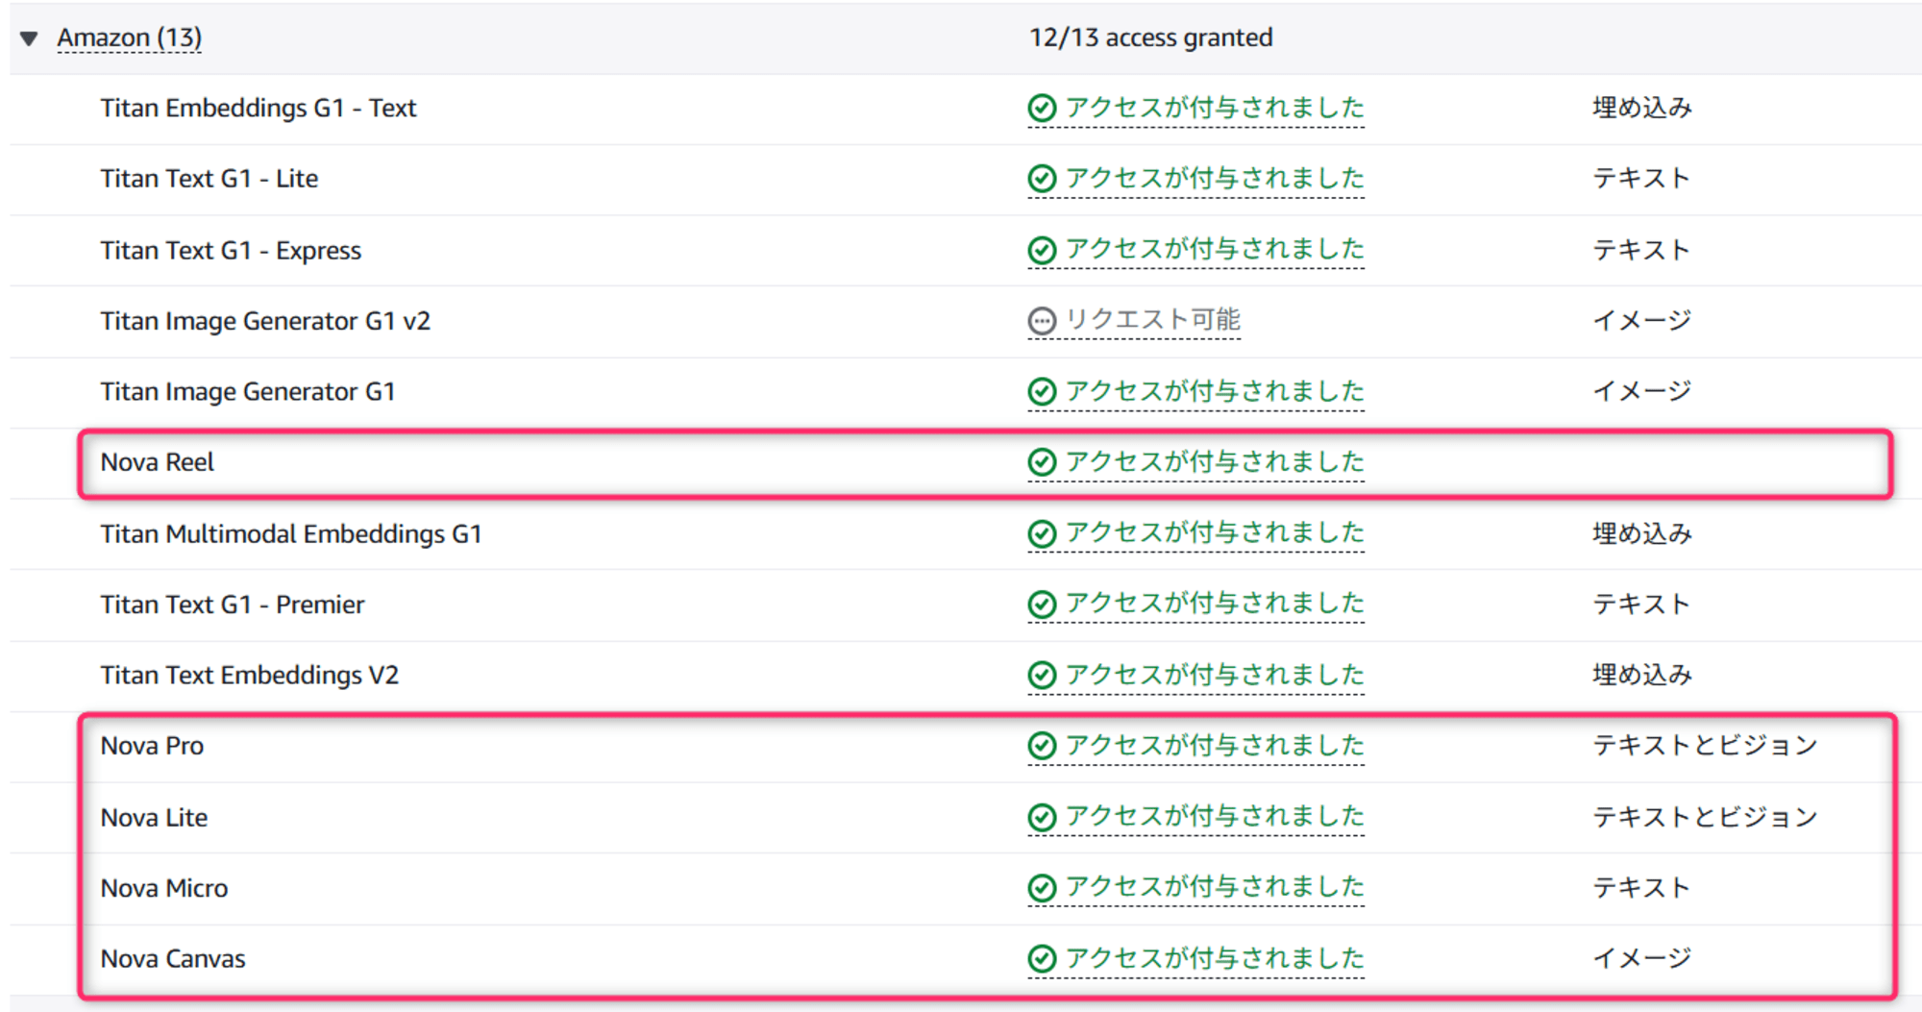Click green check icon for Titan Image Generator G1
Screen dimensions: 1922x1012
tap(1042, 392)
